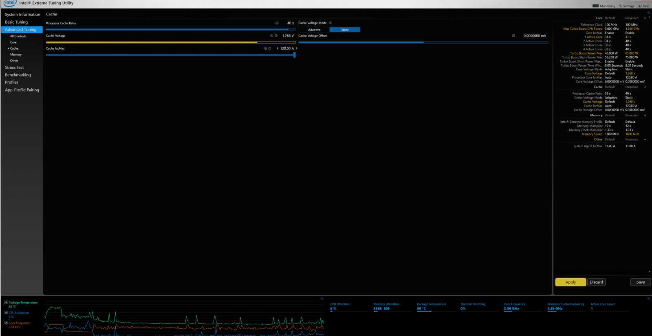Collapse the Cache section in summary panel
Viewport: 652px width, 336px height.
645,87
